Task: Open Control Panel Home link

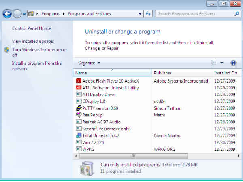Action: pyautogui.click(x=32, y=28)
